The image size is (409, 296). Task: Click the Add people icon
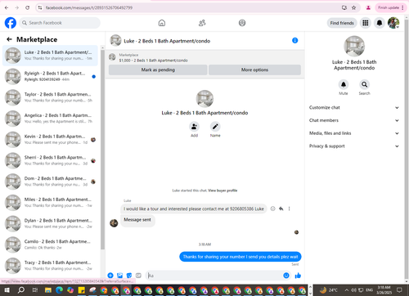point(194,127)
